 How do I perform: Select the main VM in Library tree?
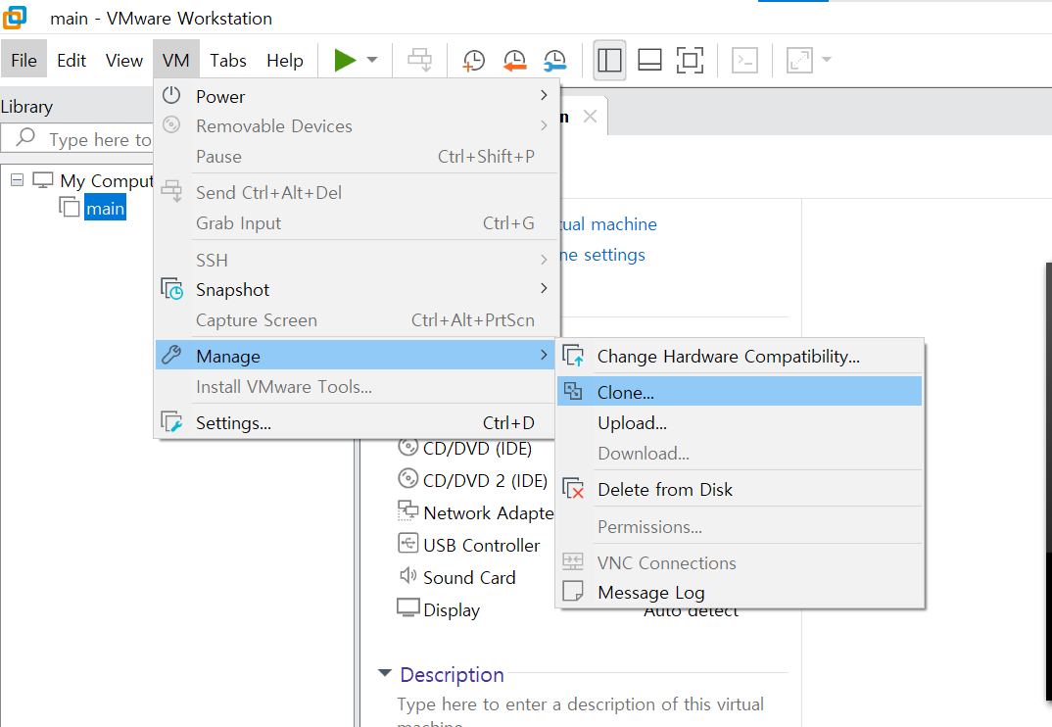106,208
